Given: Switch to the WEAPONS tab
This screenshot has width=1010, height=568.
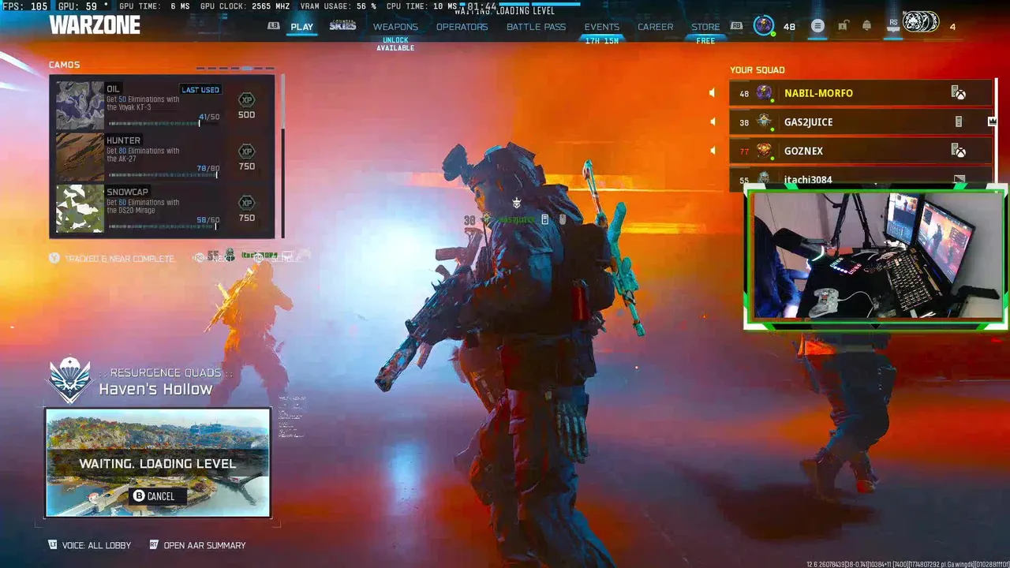Looking at the screenshot, I should pos(395,27).
